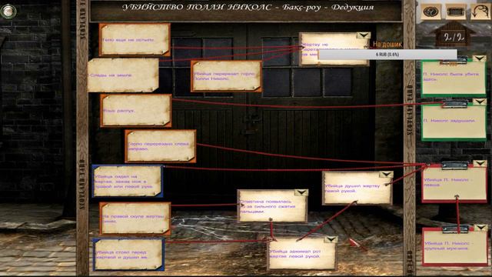Open the dropdown arrow on 'П. Николс задушили'
The image size is (492, 277).
(480, 102)
